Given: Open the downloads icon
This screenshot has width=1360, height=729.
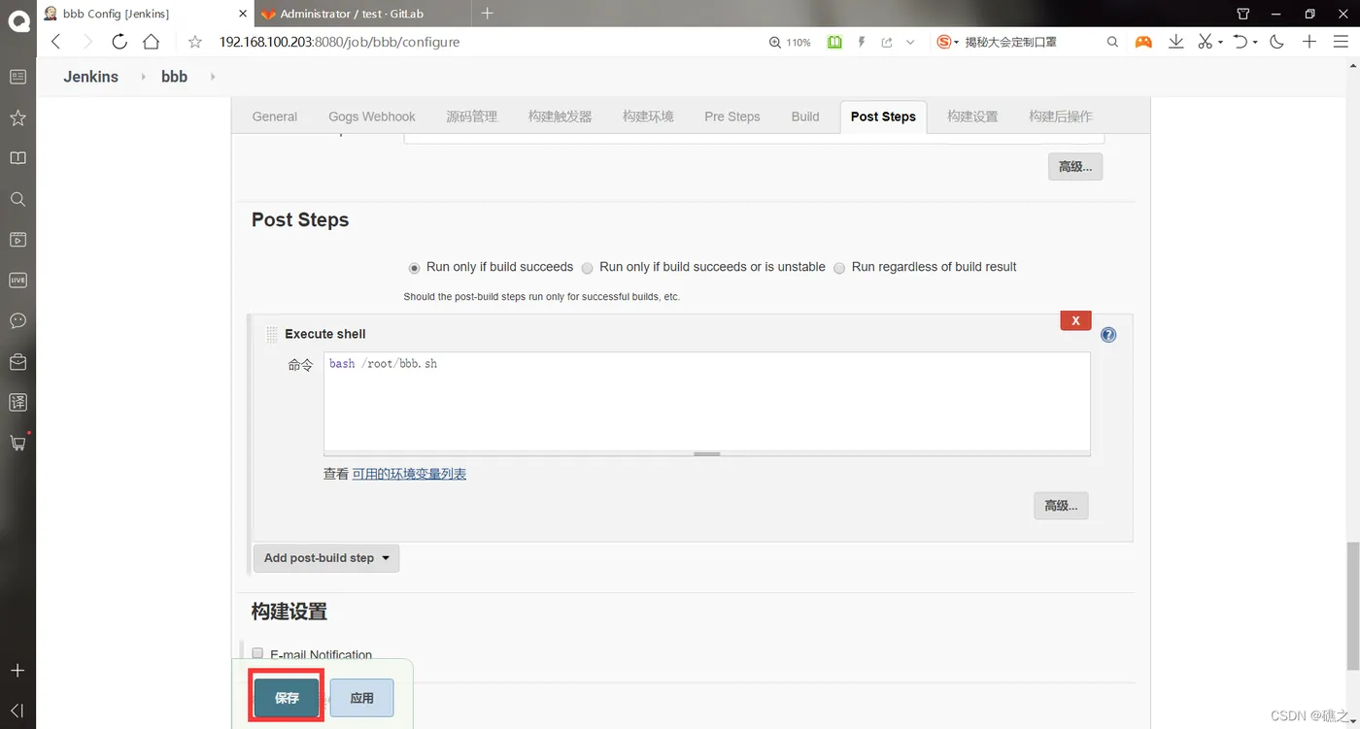Looking at the screenshot, I should click(x=1175, y=42).
